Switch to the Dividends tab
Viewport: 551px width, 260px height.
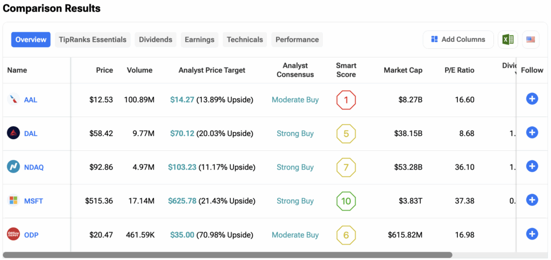click(x=156, y=40)
